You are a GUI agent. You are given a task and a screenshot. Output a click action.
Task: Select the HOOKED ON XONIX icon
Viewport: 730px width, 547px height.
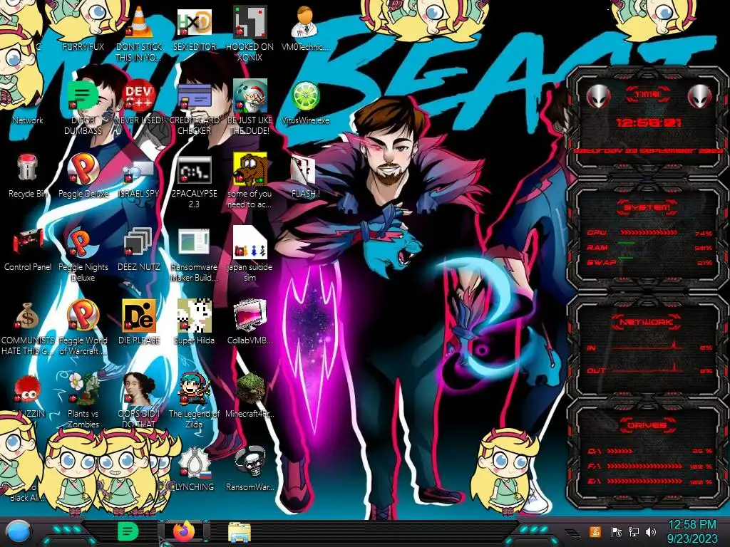(x=250, y=22)
